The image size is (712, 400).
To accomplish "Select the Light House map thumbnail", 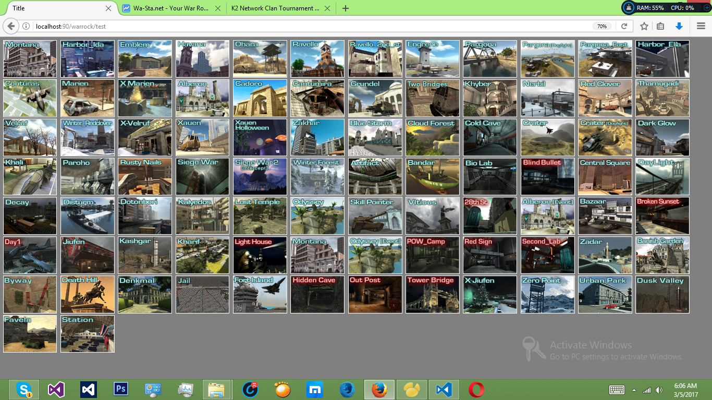I will tap(260, 255).
